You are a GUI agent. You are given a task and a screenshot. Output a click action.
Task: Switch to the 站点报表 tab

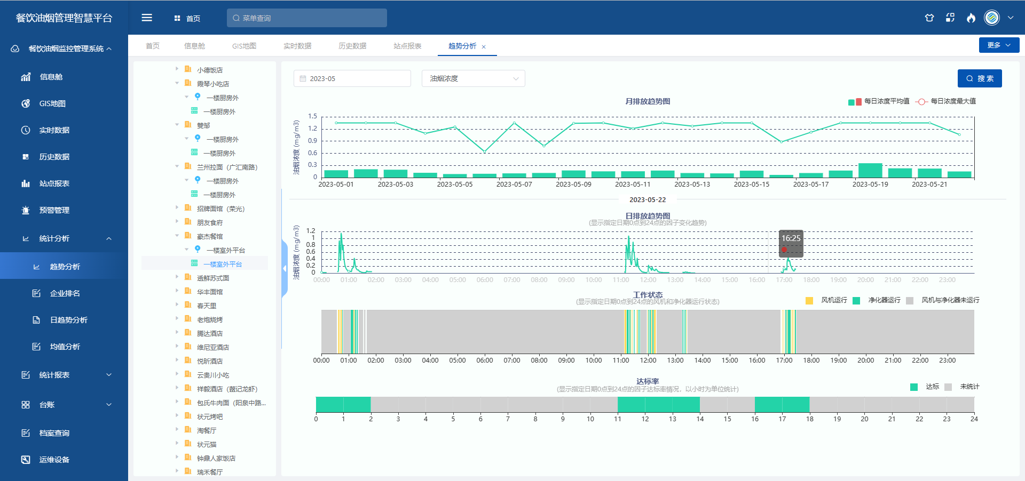(x=407, y=46)
